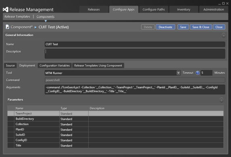Click the Timeout minutes field

(206, 73)
